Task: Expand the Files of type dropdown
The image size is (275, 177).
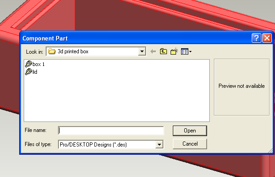Action: coord(159,145)
